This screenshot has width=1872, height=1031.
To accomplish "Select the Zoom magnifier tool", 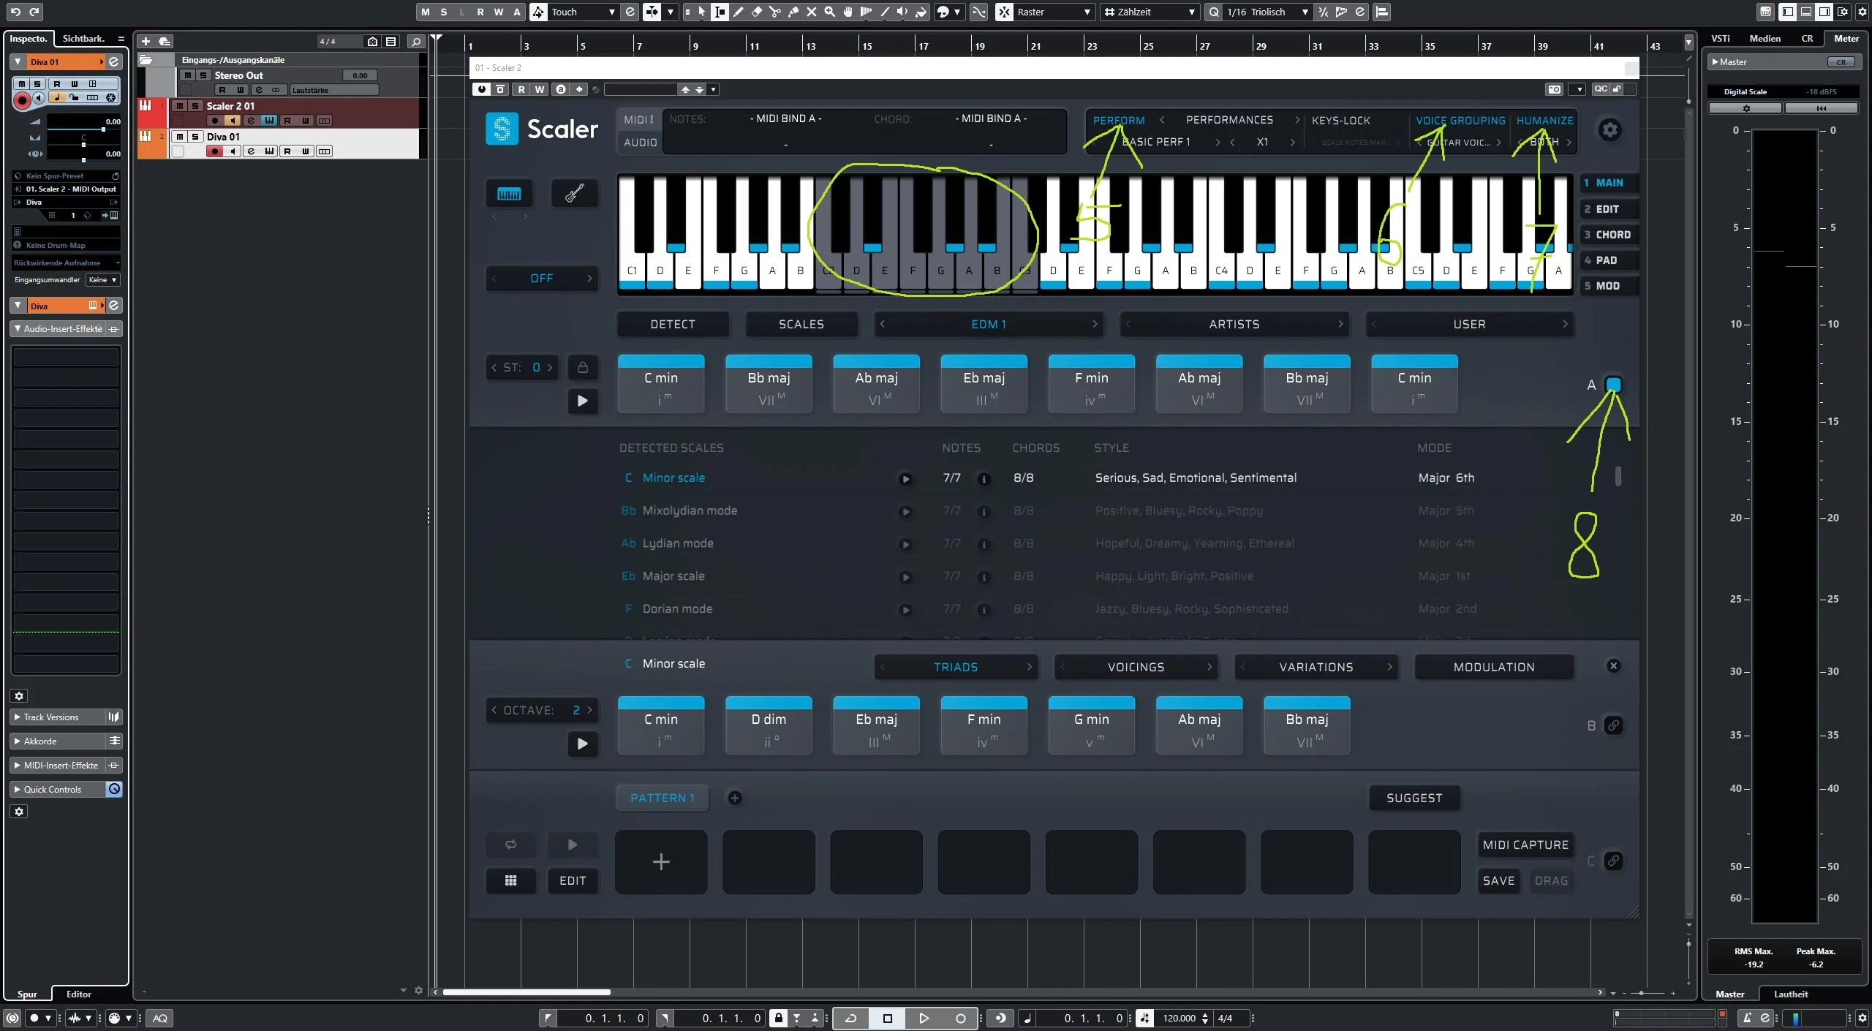I will 830,12.
